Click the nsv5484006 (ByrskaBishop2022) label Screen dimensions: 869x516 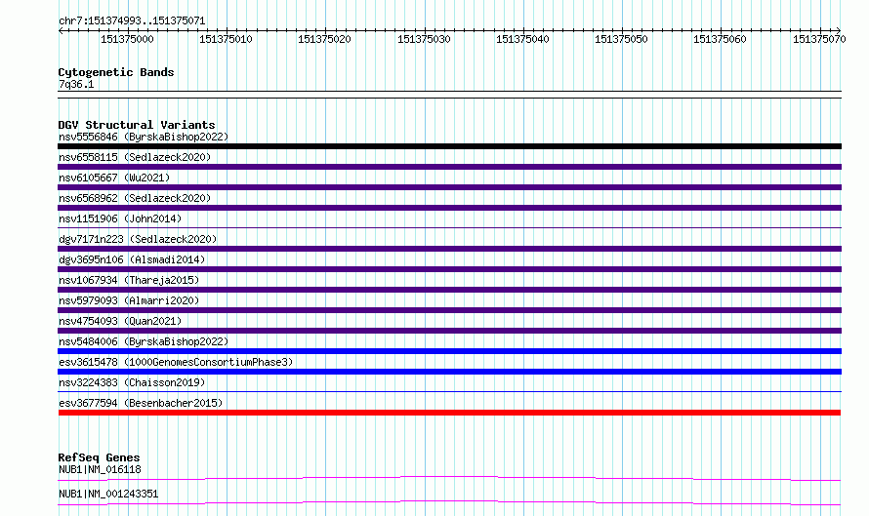(143, 341)
